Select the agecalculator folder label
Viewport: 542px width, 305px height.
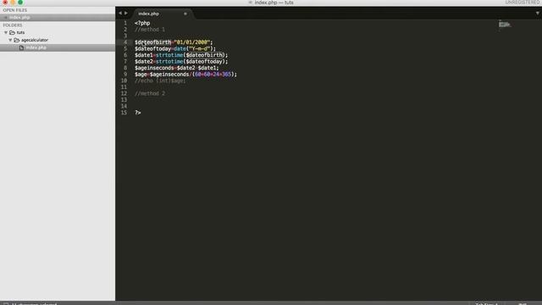(35, 40)
